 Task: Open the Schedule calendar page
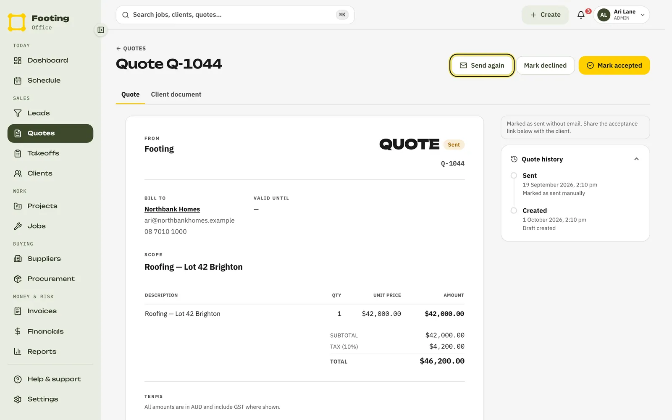[50, 81]
